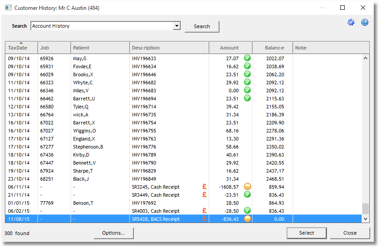Select row with patient Brooks,X

(184, 74)
